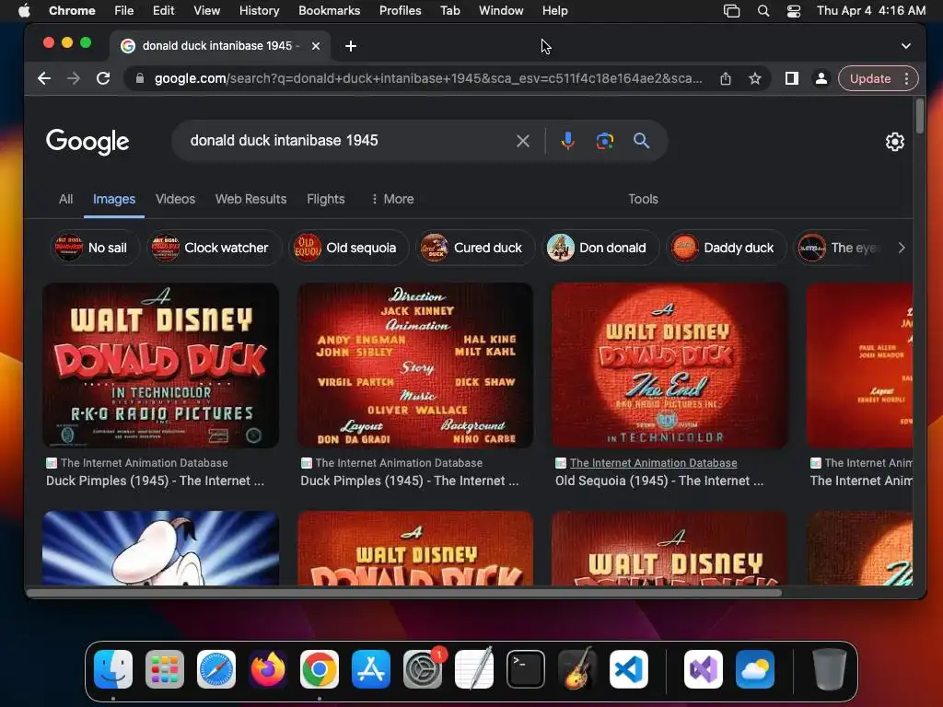The image size is (943, 707).
Task: Open Spotlight search in menu bar
Action: [x=763, y=11]
